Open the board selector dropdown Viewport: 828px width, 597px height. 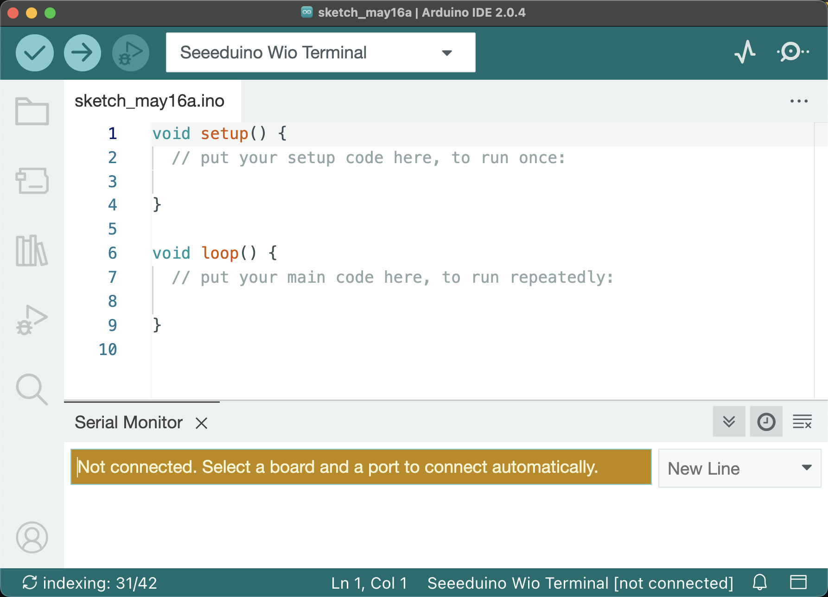pyautogui.click(x=321, y=52)
